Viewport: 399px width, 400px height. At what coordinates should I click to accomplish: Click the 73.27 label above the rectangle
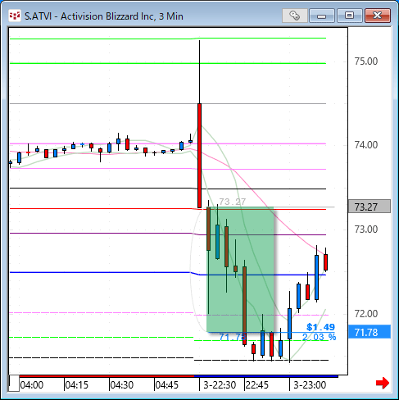233,202
